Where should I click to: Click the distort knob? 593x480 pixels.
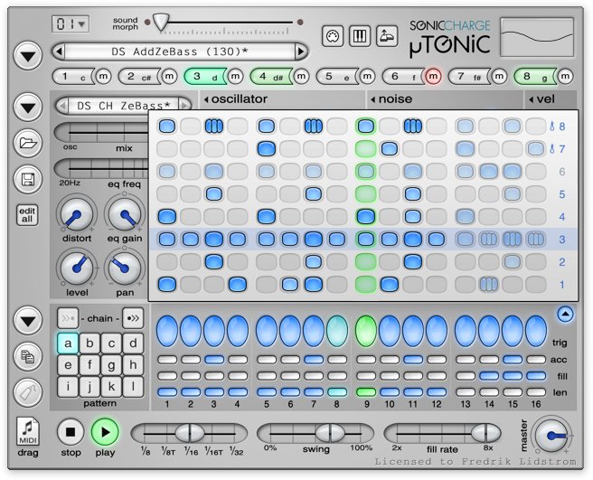77,214
